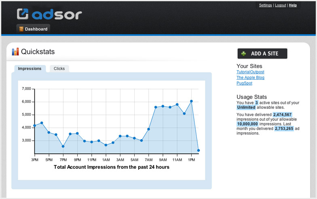The image size is (317, 199).
Task: Open The Apple Blog site link
Action: tap(250, 78)
